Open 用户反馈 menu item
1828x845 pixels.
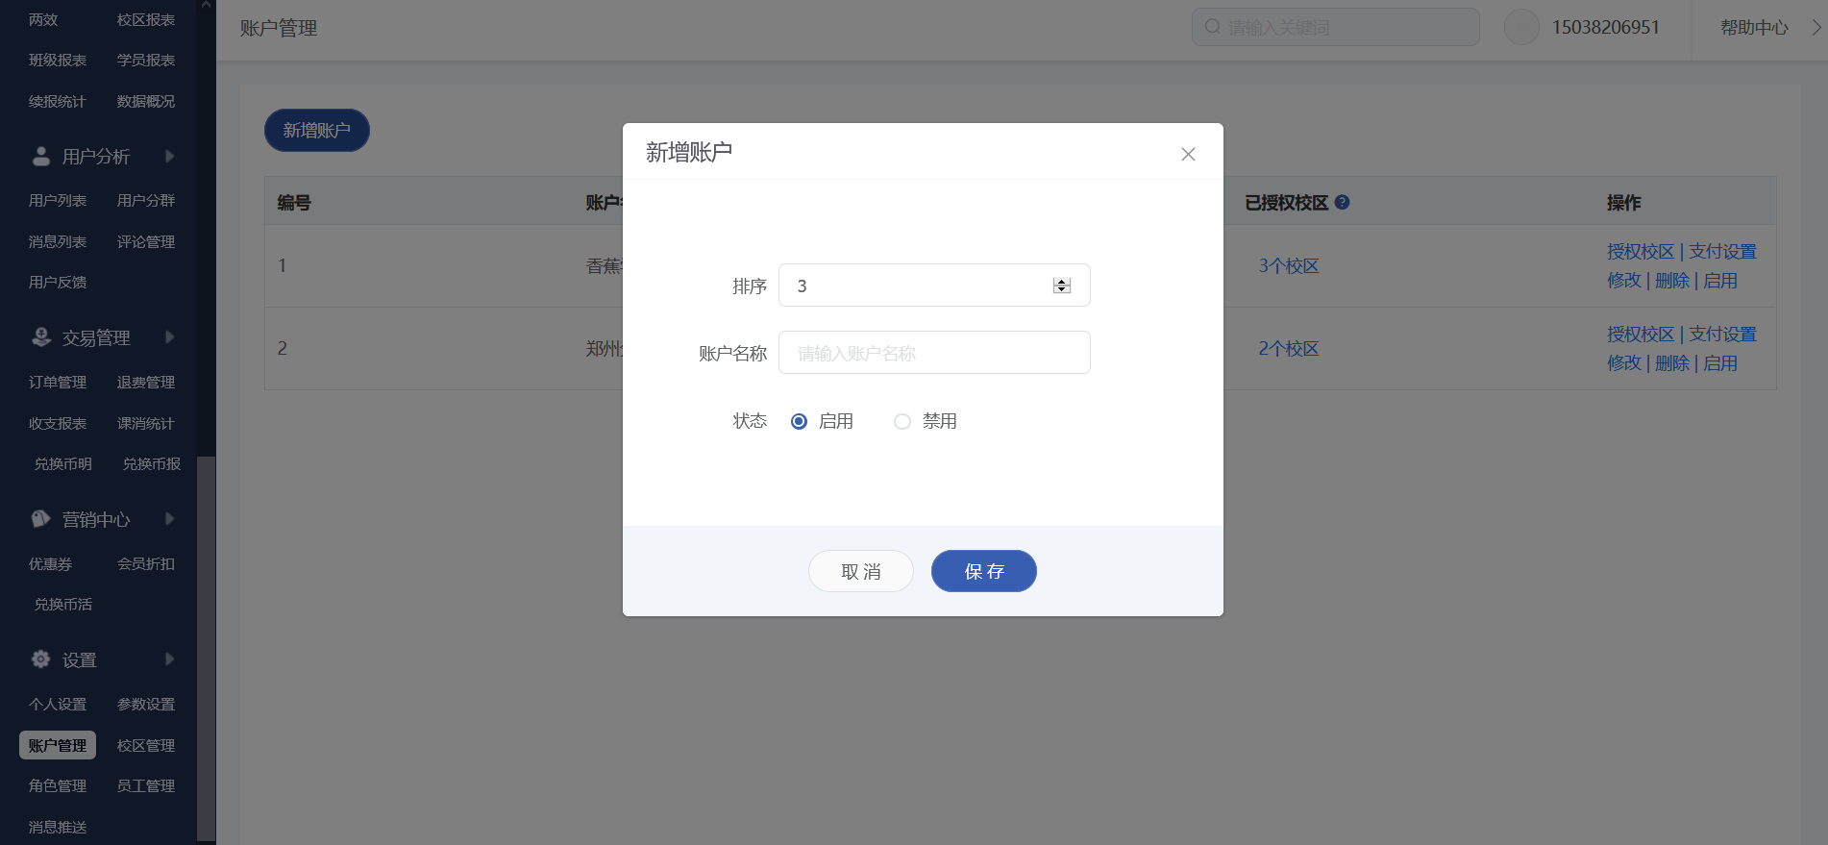pyautogui.click(x=58, y=282)
